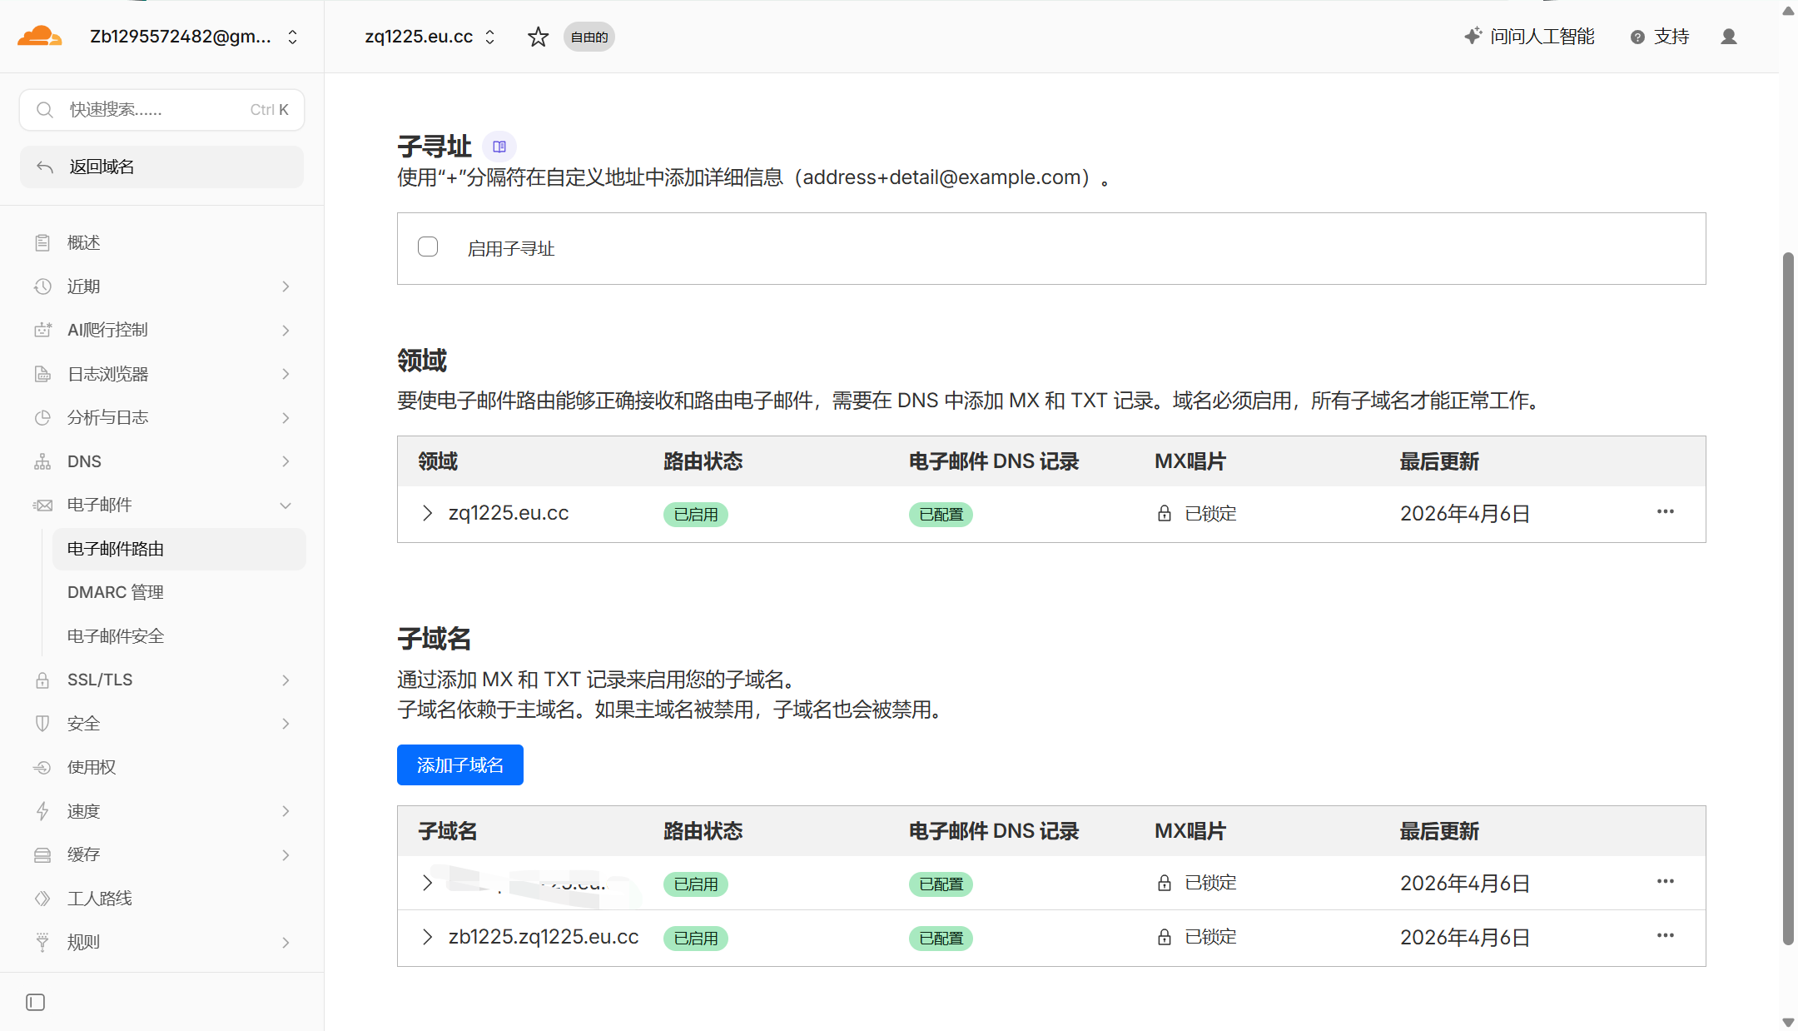Viewport: 1798px width, 1031px height.
Task: Focus the 快速搜索 input field
Action: tap(161, 110)
